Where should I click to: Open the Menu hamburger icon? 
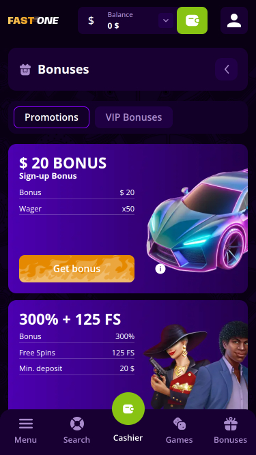coord(26,424)
